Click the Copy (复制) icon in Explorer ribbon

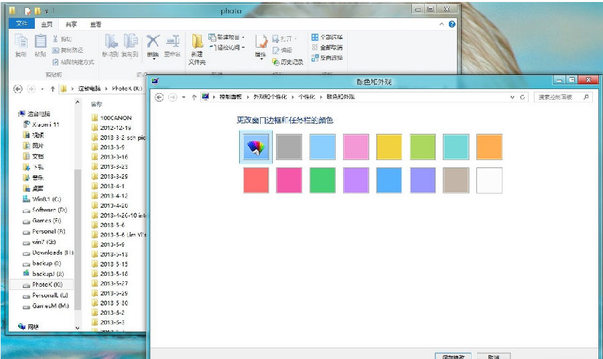tap(21, 42)
